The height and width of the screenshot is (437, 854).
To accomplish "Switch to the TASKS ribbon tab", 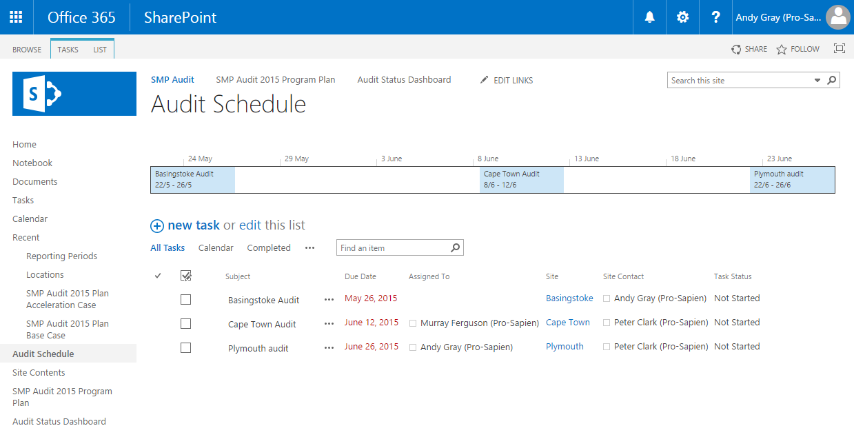I will [x=68, y=50].
